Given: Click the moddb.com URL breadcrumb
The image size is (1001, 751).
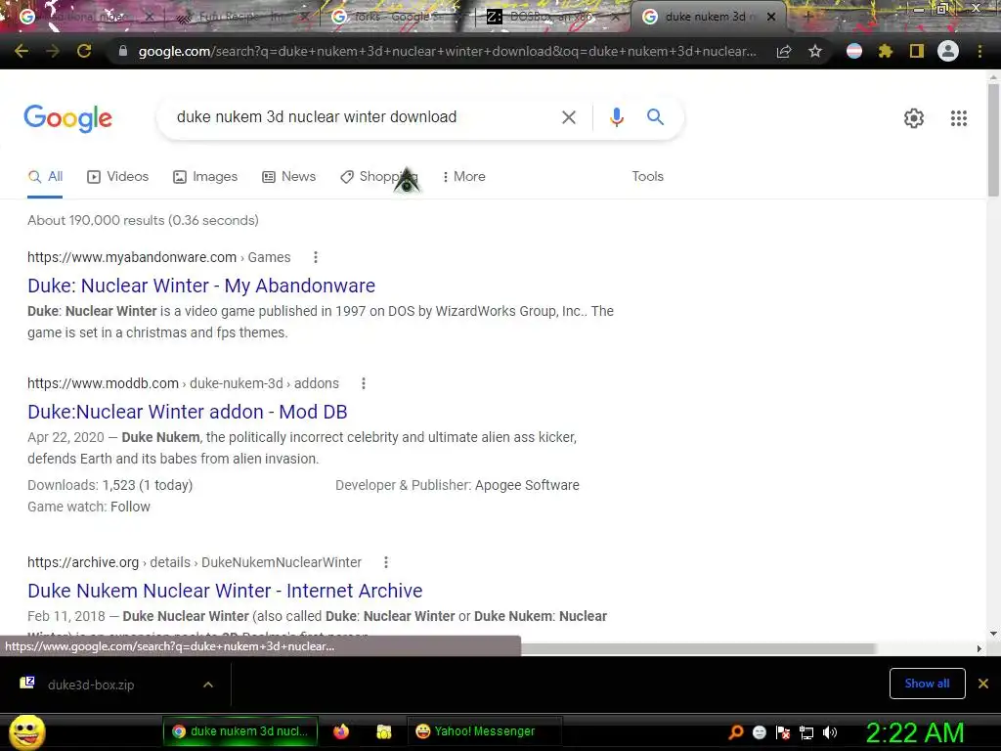Looking at the screenshot, I should click(183, 383).
